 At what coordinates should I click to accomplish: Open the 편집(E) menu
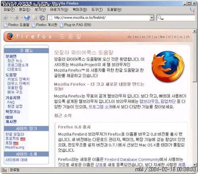pyautogui.click(x=25, y=9)
